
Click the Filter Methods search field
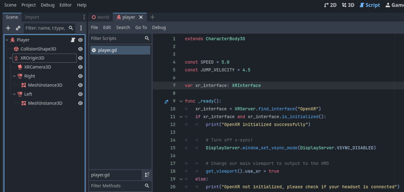[x=115, y=186]
